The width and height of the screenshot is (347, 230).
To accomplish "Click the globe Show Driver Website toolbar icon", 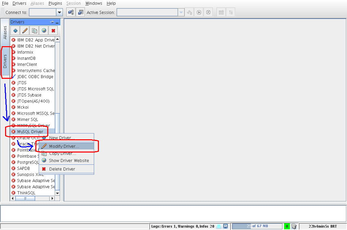I will tap(44, 31).
